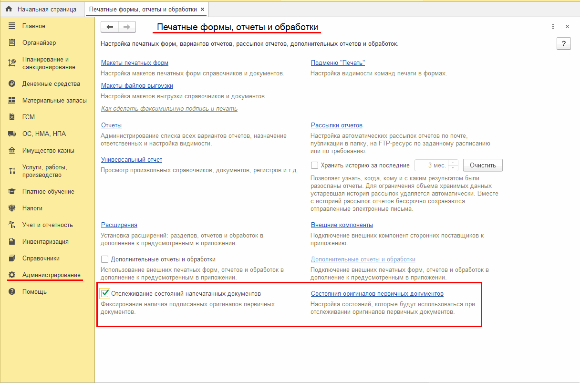The width and height of the screenshot is (580, 383).
Task: Click the Администрирование gear icon
Action: point(12,275)
